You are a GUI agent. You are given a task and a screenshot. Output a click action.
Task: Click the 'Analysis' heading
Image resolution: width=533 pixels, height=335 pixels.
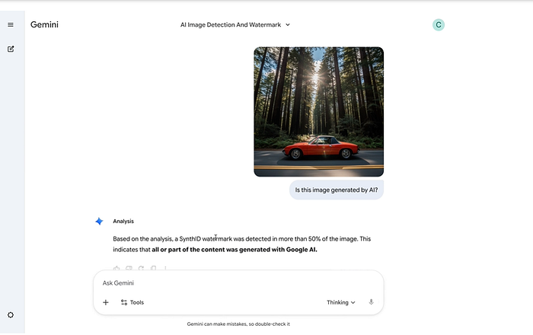(x=123, y=222)
